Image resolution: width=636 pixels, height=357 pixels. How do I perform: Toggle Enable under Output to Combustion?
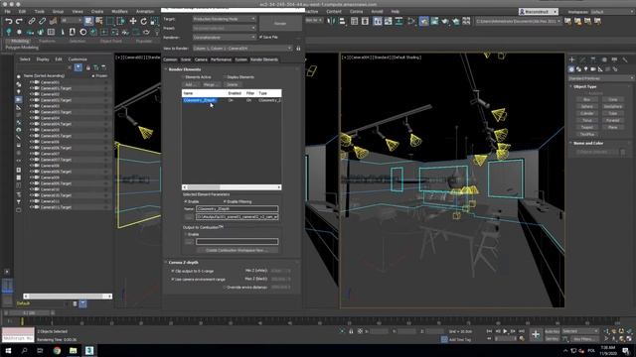tap(186, 234)
